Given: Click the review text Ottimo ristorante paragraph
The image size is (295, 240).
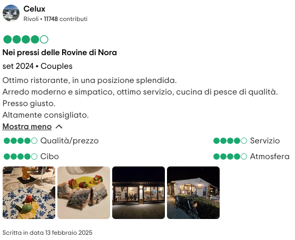Looking at the screenshot, I should (x=140, y=98).
